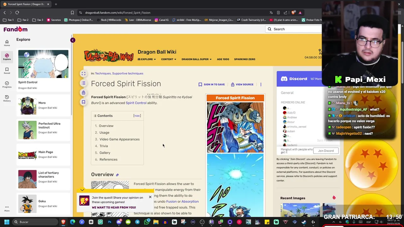This screenshot has width=404, height=227.
Task: Open a new browser tab
Action: click(x=56, y=4)
